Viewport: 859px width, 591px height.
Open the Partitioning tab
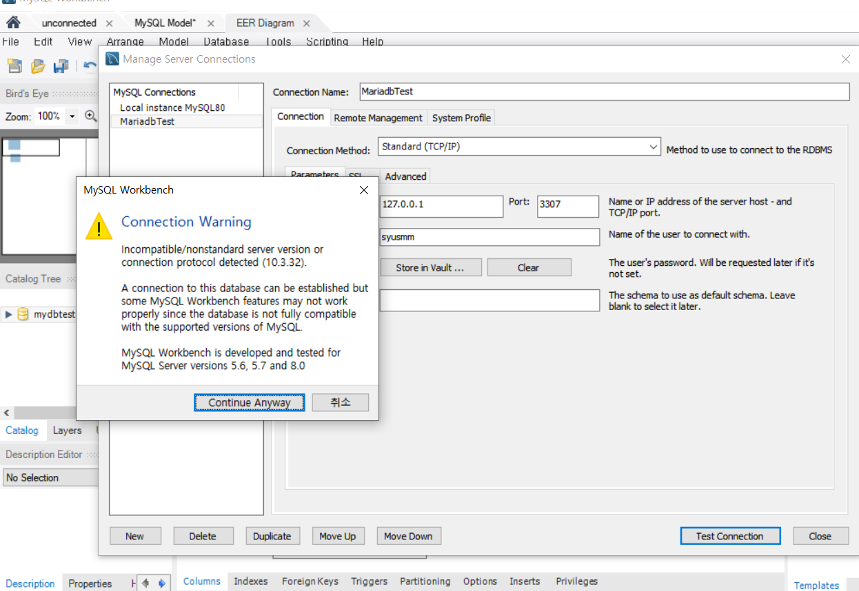425,581
